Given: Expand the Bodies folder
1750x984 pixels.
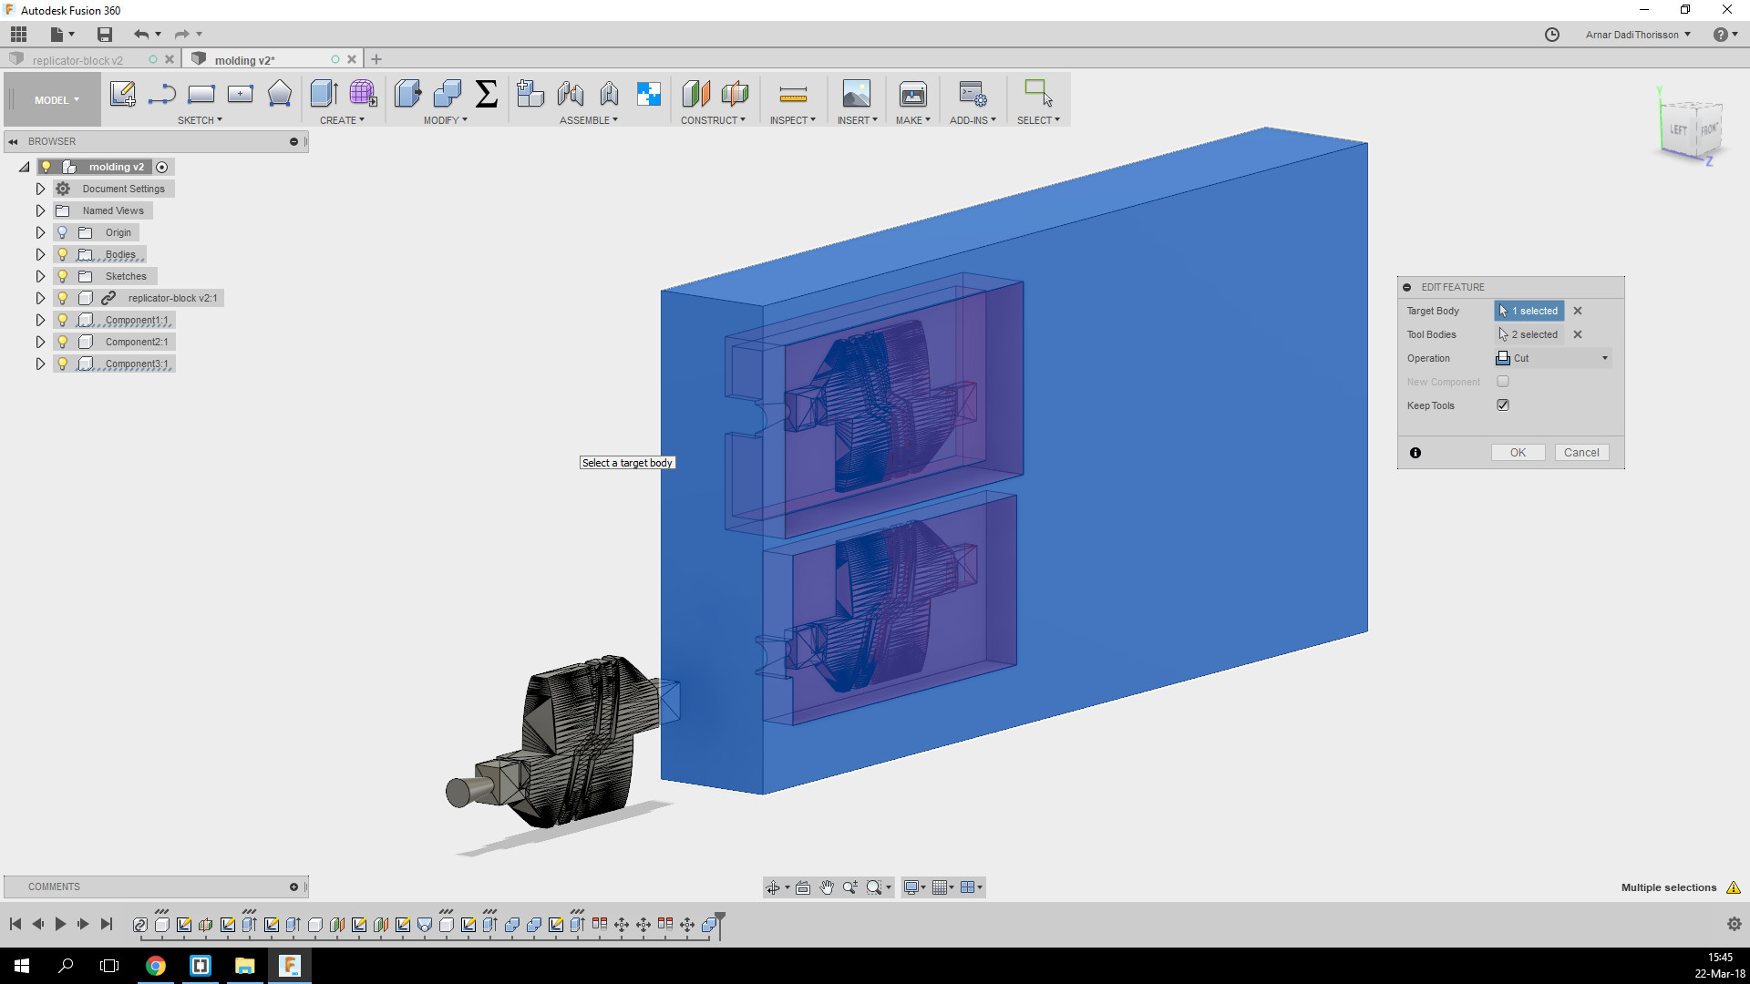Looking at the screenshot, I should pyautogui.click(x=40, y=254).
